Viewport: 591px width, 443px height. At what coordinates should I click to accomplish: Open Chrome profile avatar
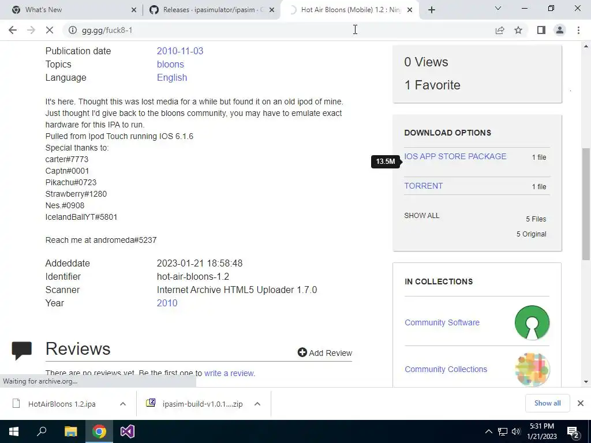(560, 30)
